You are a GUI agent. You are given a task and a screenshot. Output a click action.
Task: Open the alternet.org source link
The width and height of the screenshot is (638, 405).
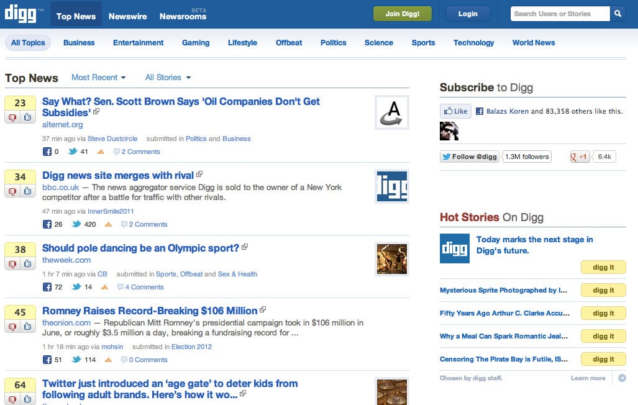click(x=63, y=125)
